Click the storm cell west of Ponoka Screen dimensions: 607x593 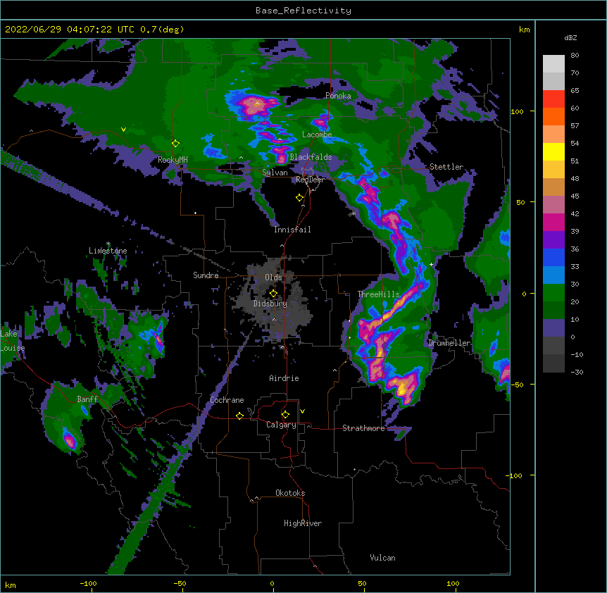pos(252,105)
